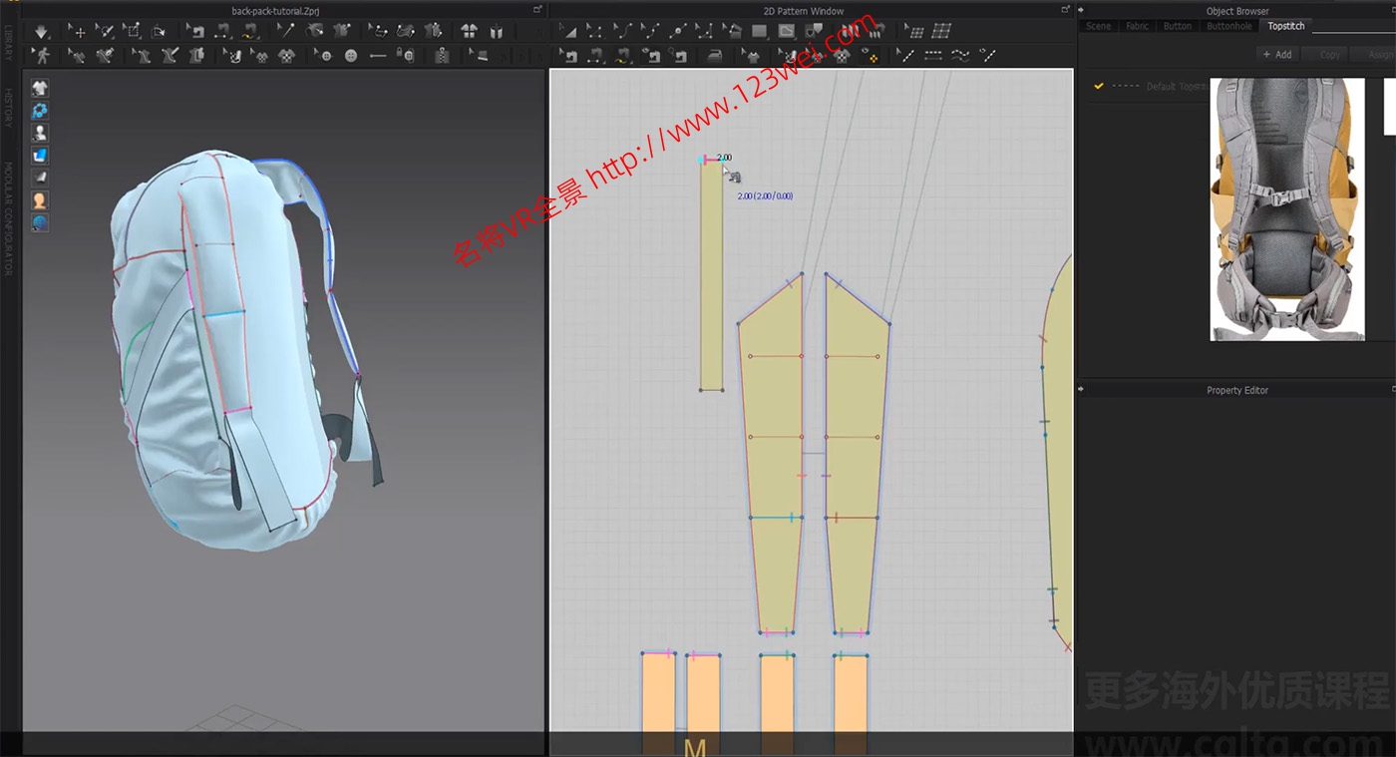Select the Edit Pattern tool
The height and width of the screenshot is (757, 1396).
click(x=596, y=31)
